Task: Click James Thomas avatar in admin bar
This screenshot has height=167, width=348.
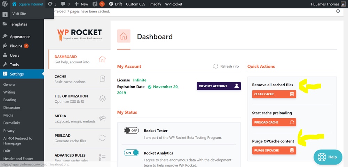Action: (x=343, y=4)
